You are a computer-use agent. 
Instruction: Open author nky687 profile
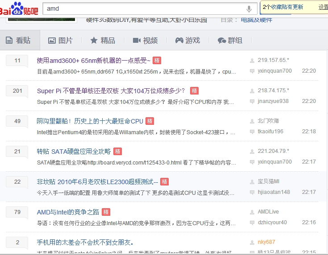(266, 242)
